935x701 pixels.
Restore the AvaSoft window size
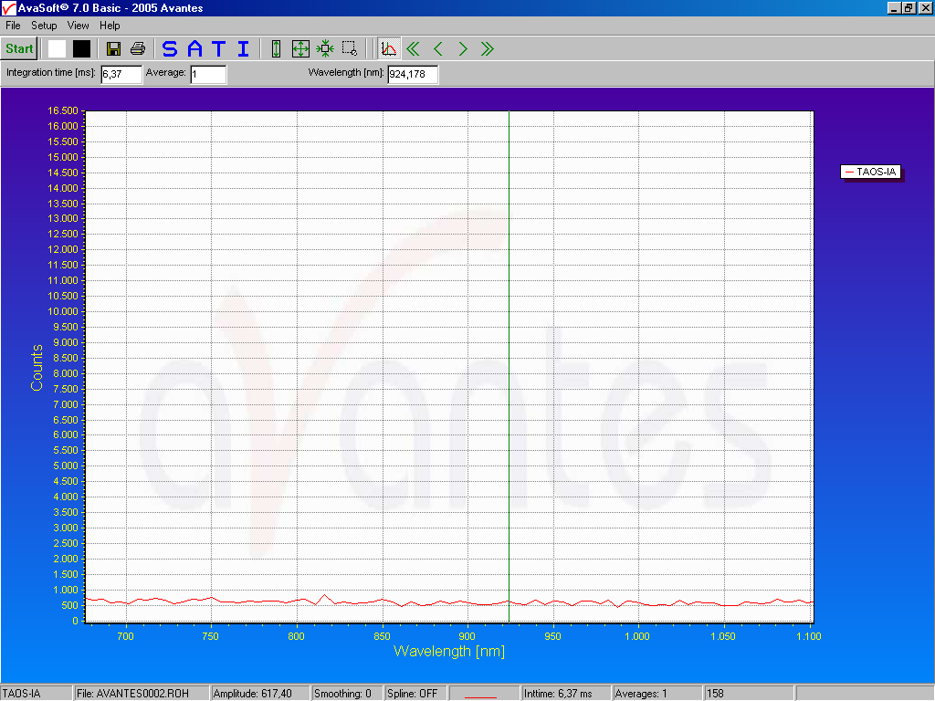point(909,7)
